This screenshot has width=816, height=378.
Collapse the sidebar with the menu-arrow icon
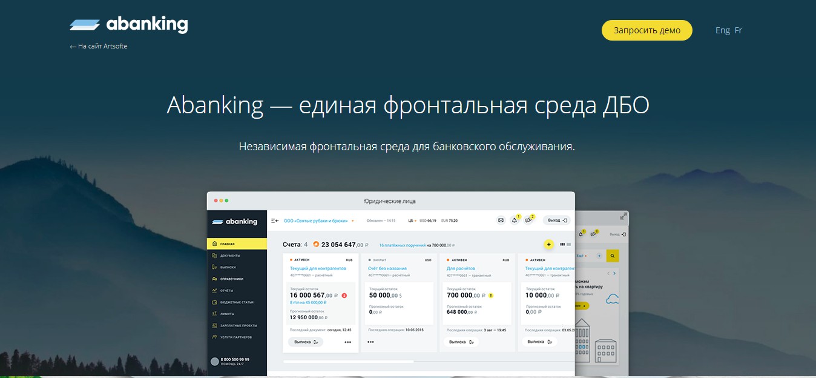[275, 220]
